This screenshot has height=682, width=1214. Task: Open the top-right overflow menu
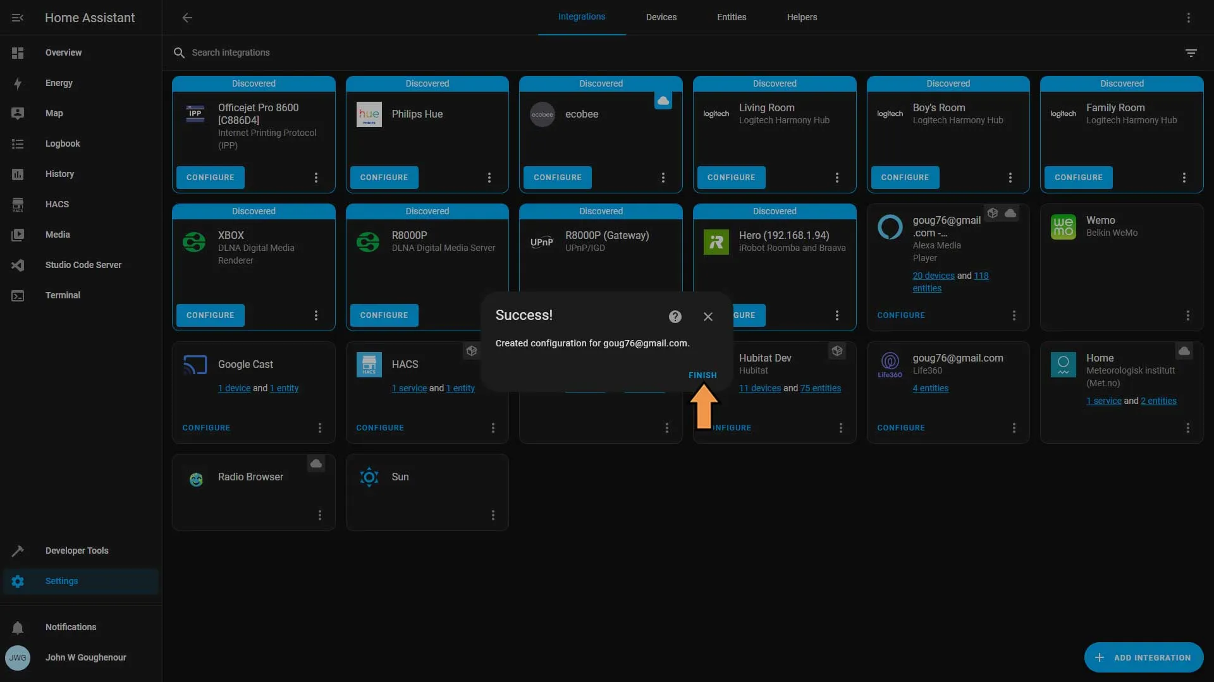coord(1189,18)
